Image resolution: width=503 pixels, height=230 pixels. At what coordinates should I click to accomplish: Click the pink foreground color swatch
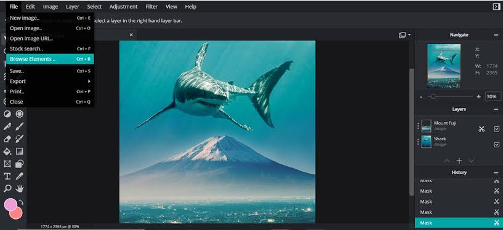point(10,205)
